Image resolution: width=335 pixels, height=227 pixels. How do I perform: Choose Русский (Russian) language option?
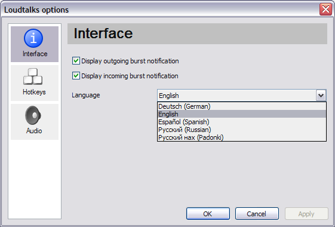[242, 130]
